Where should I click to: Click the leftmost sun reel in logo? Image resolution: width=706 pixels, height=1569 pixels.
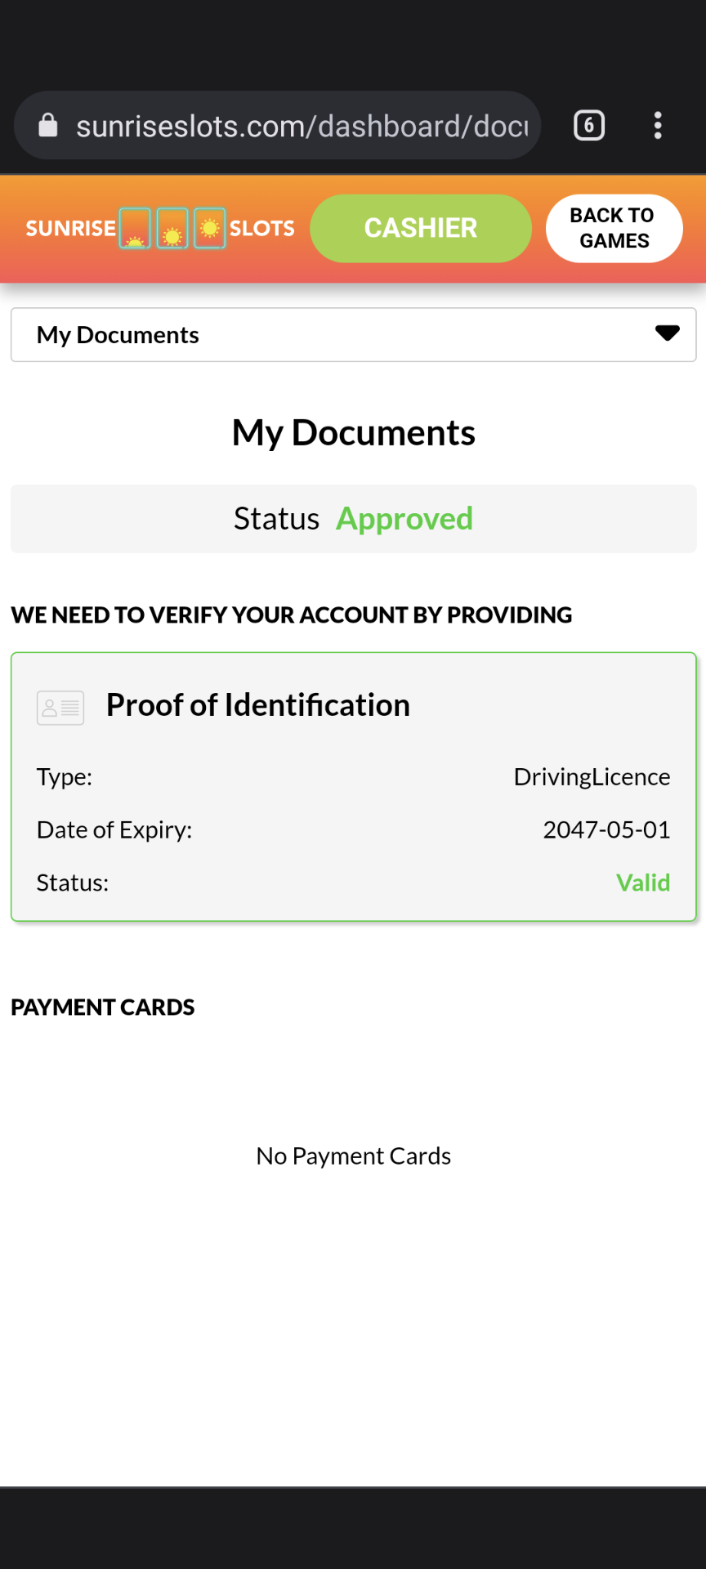(x=135, y=229)
